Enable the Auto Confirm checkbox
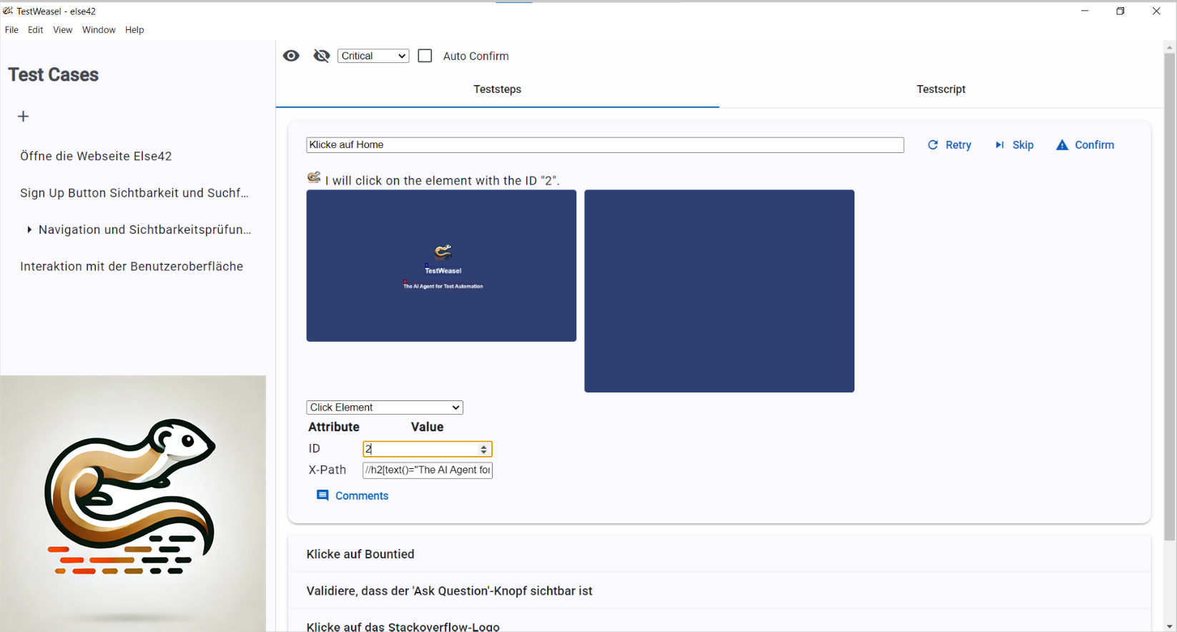This screenshot has height=632, width=1177. pyautogui.click(x=425, y=56)
